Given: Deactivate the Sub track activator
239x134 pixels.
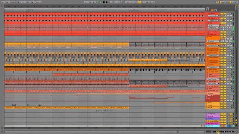Looking at the screenshot, I should pos(223,23).
